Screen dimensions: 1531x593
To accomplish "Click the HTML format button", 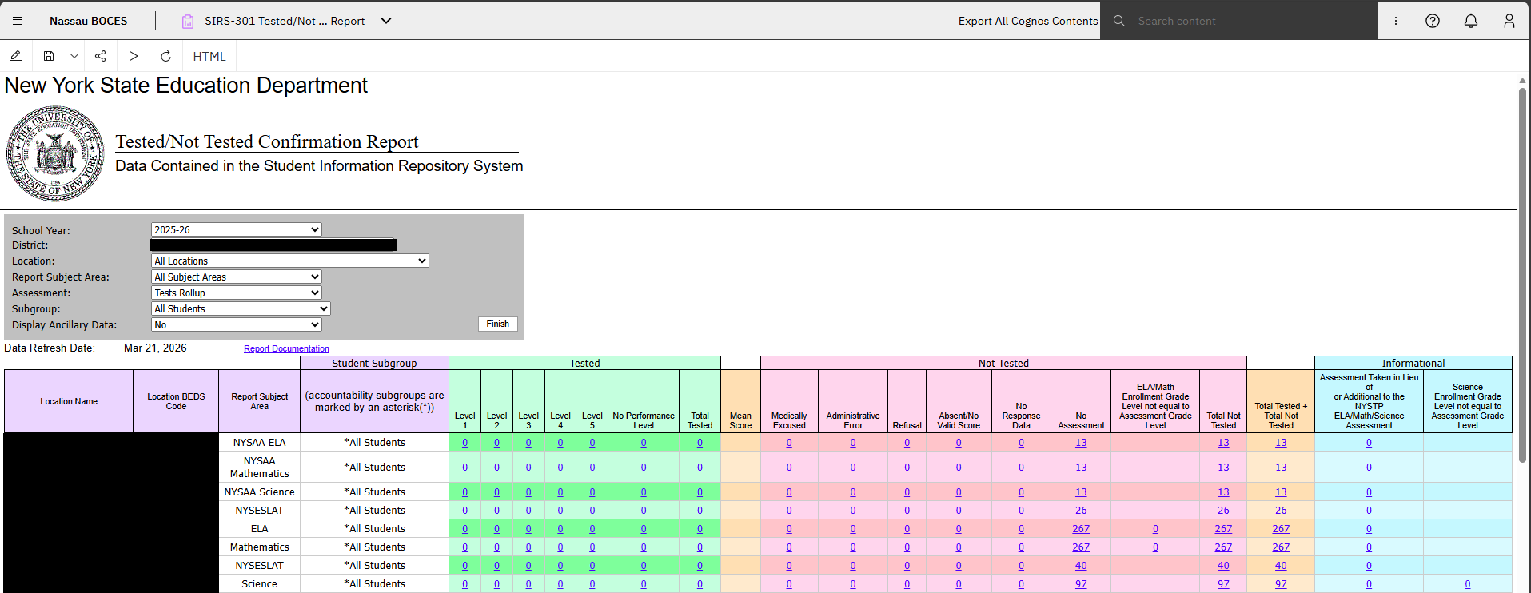I will pos(209,56).
